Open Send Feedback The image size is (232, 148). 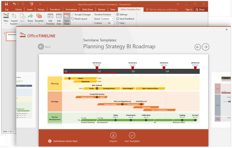(x=125, y=19)
